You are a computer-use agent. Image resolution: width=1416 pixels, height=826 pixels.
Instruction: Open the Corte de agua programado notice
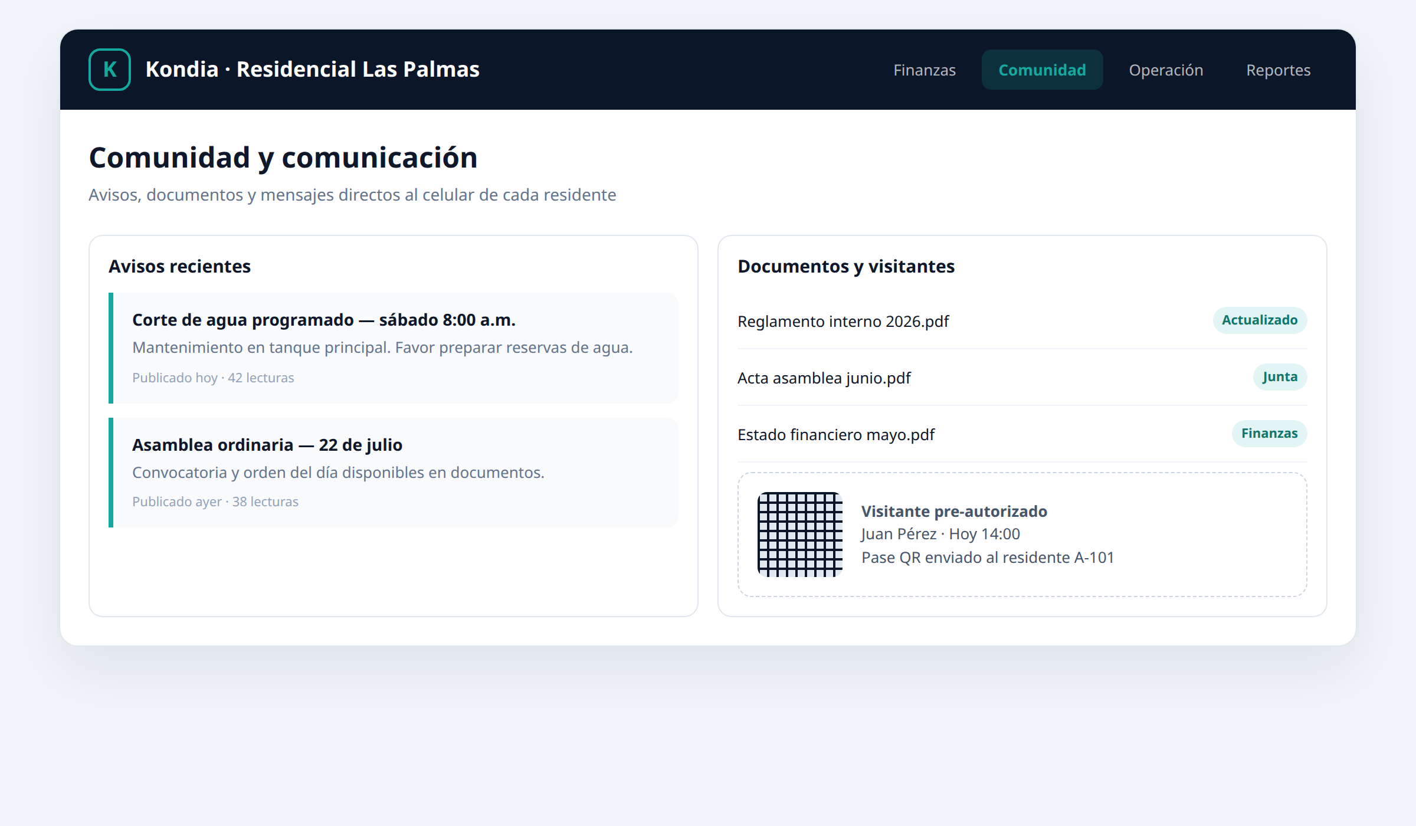pyautogui.click(x=394, y=348)
